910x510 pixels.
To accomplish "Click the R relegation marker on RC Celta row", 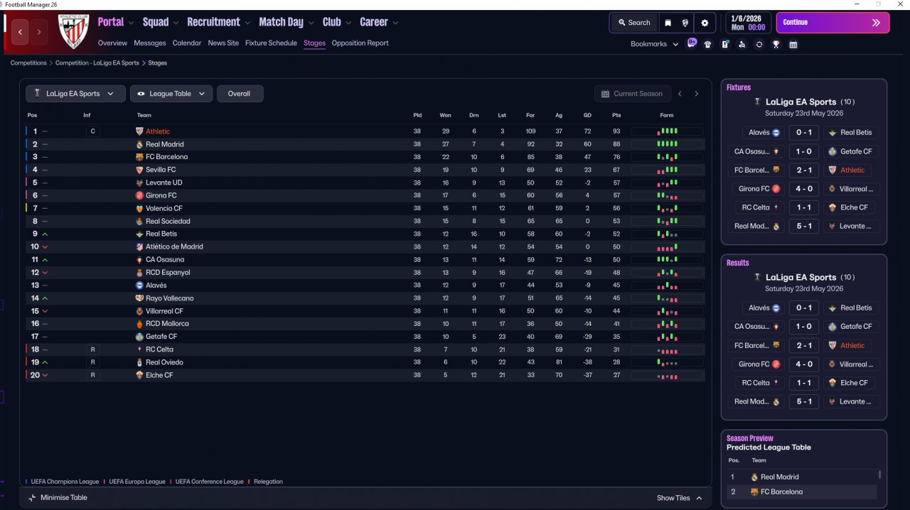I will [92, 349].
